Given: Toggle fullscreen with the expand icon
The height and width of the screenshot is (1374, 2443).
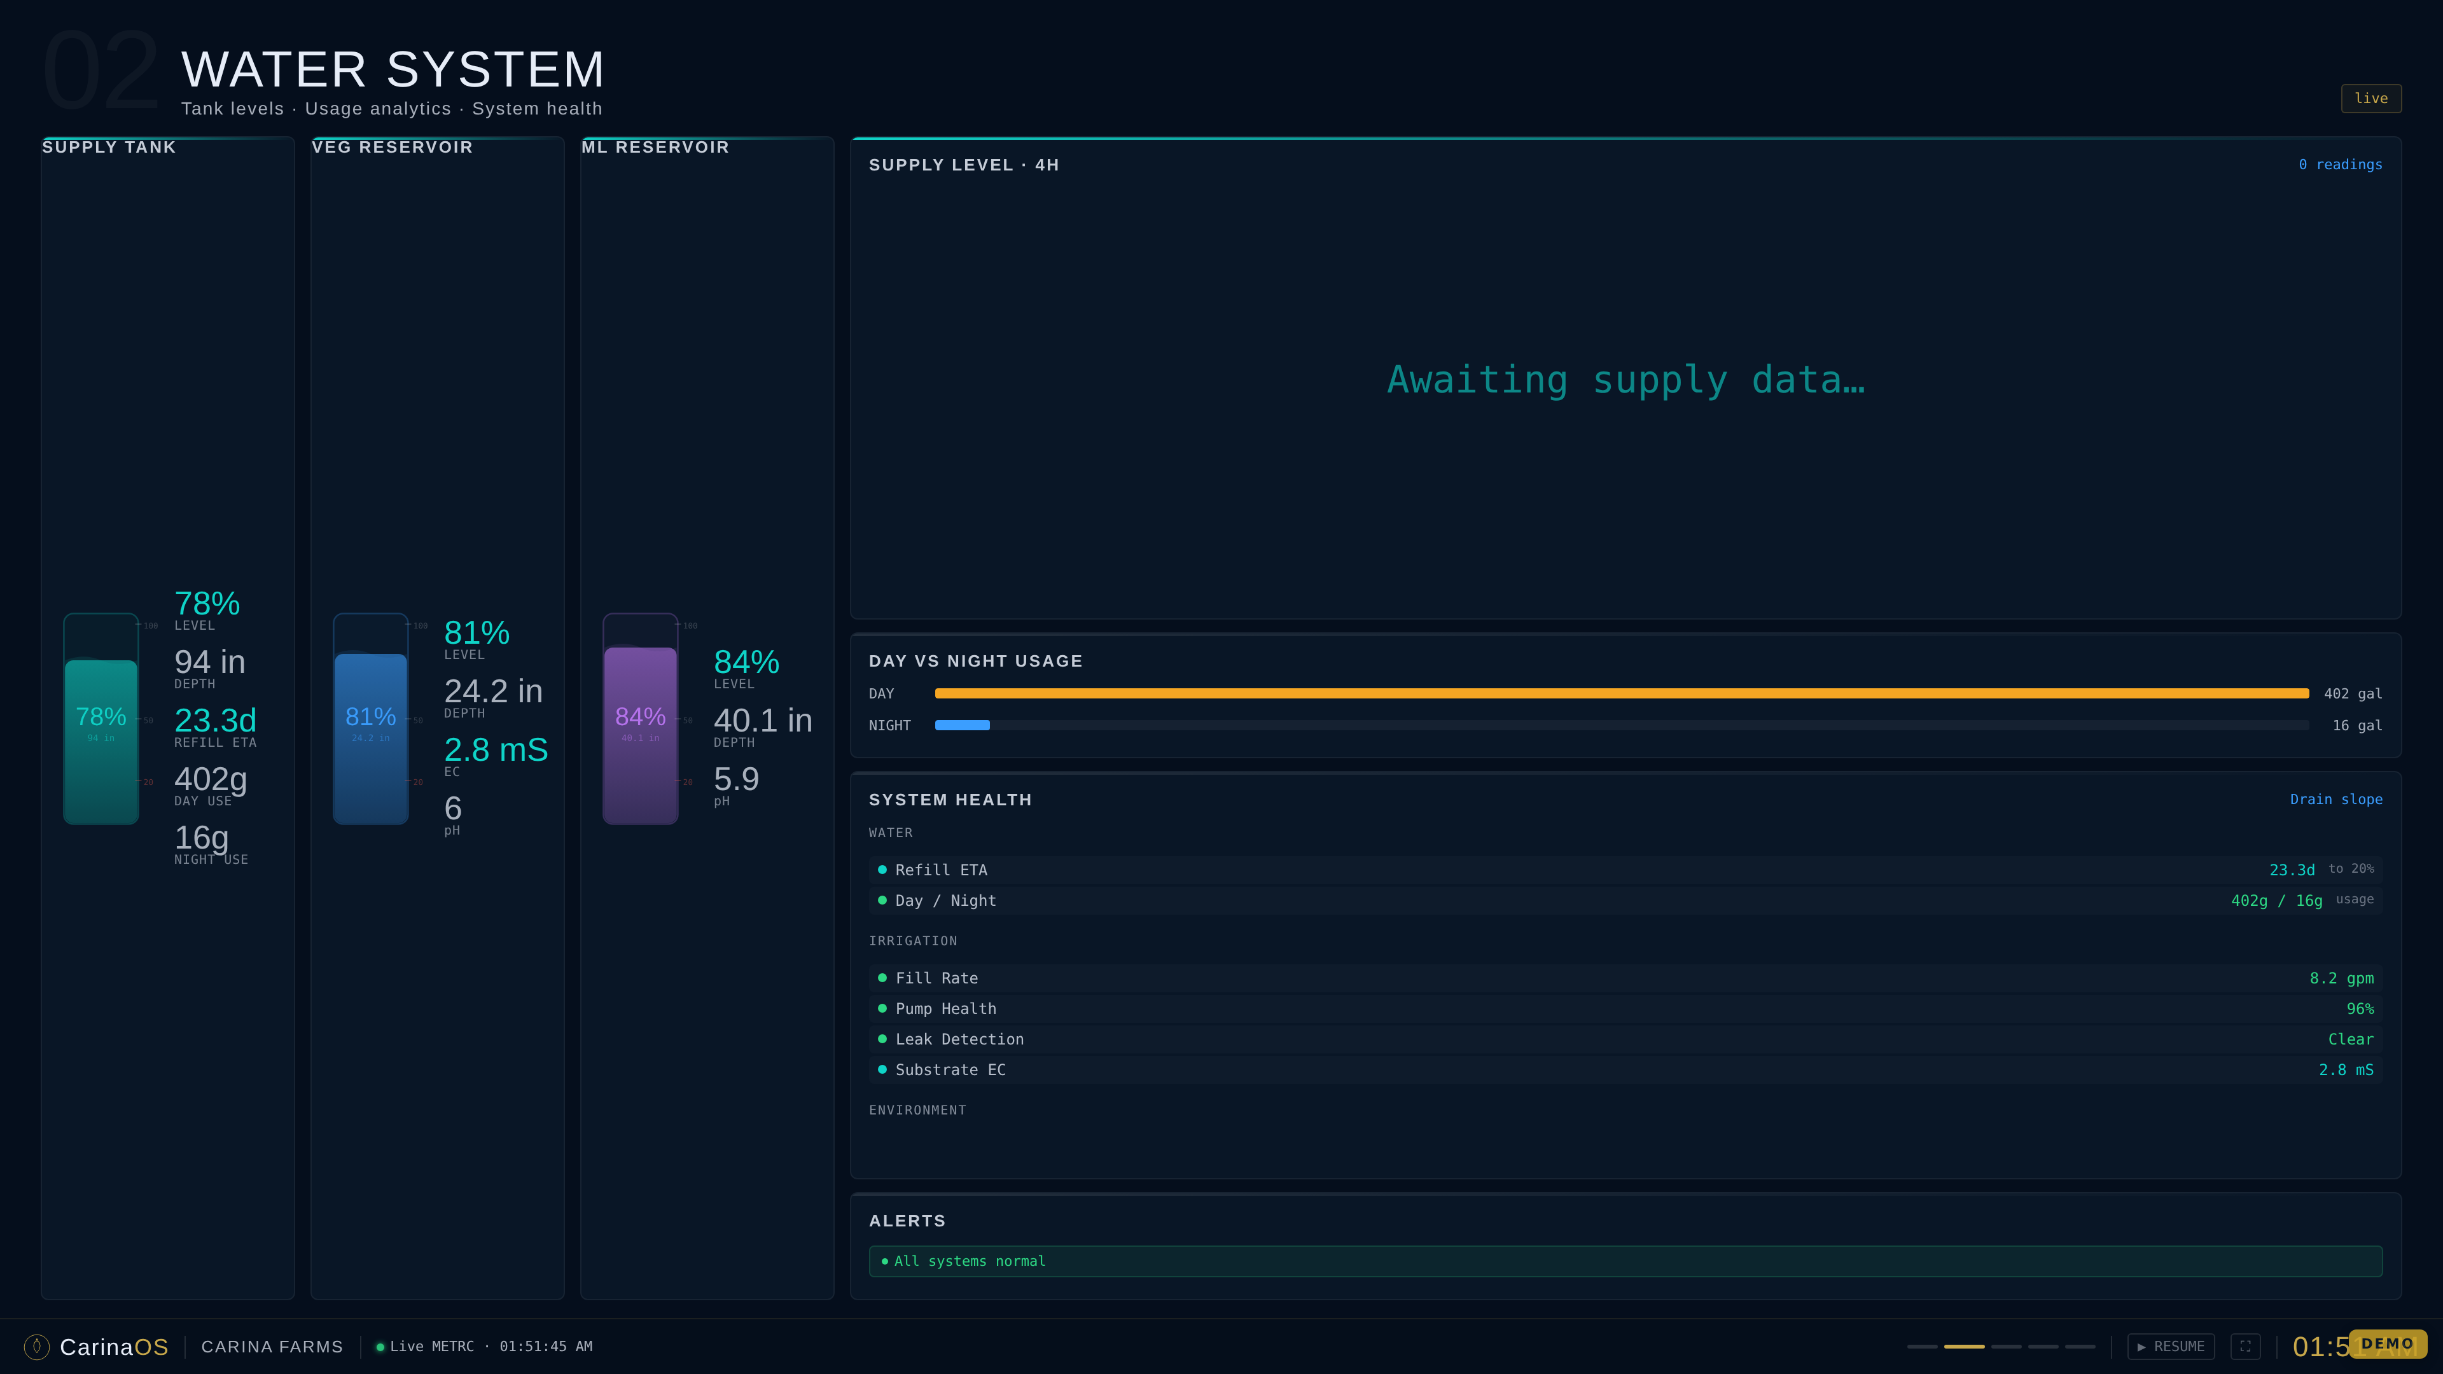Looking at the screenshot, I should pyautogui.click(x=2245, y=1347).
